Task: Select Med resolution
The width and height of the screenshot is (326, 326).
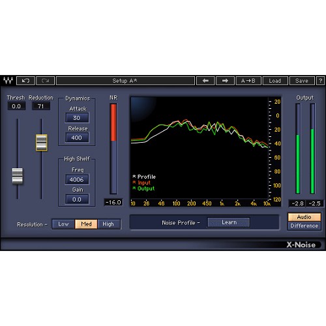Action: point(86,224)
